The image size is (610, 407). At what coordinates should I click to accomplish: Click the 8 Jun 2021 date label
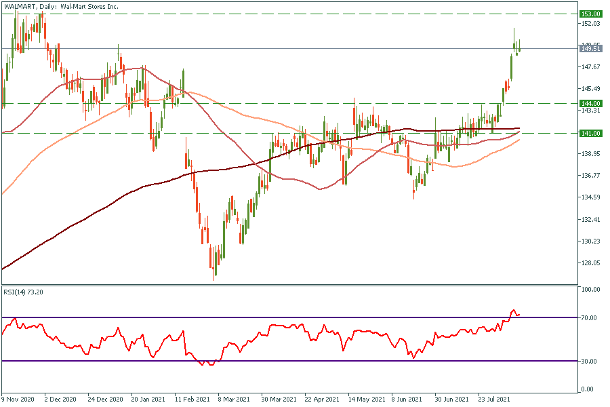point(409,400)
